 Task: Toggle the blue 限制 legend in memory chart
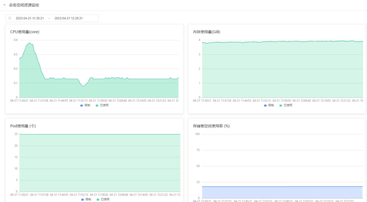point(269,106)
